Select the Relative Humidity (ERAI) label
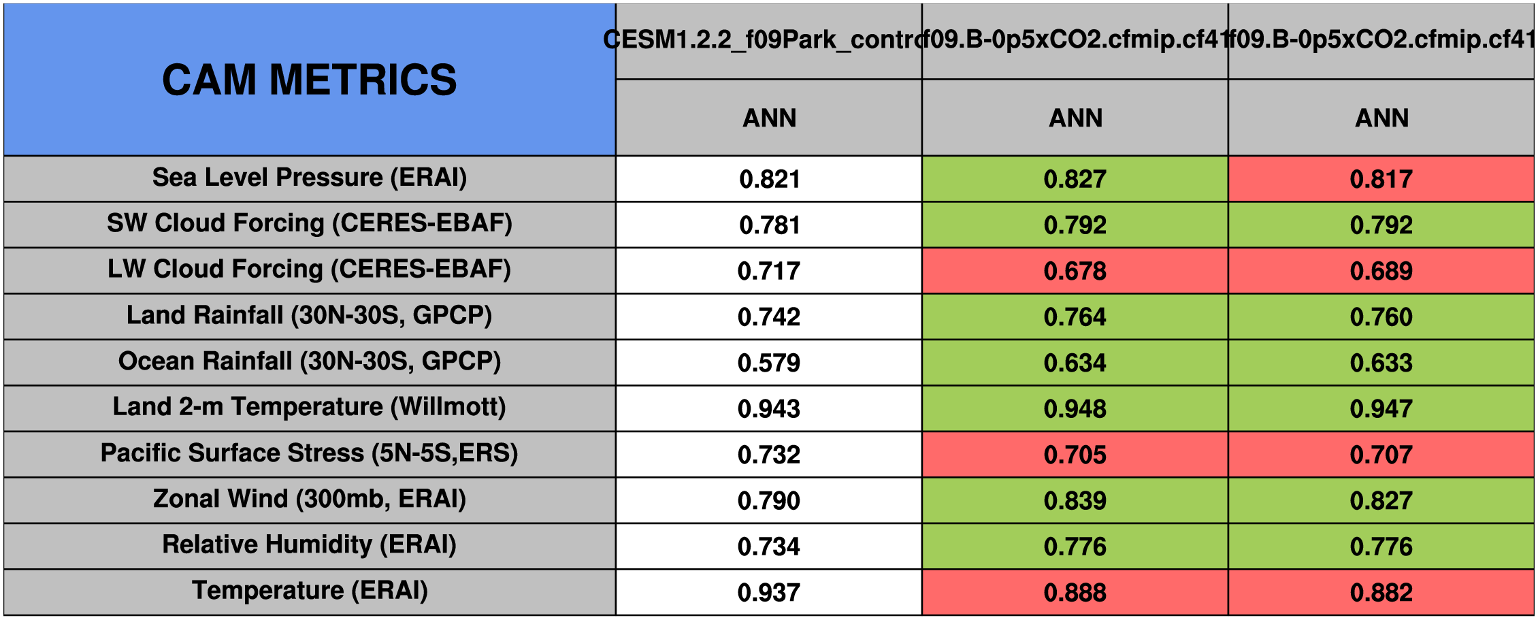1538x620 pixels. 310,545
